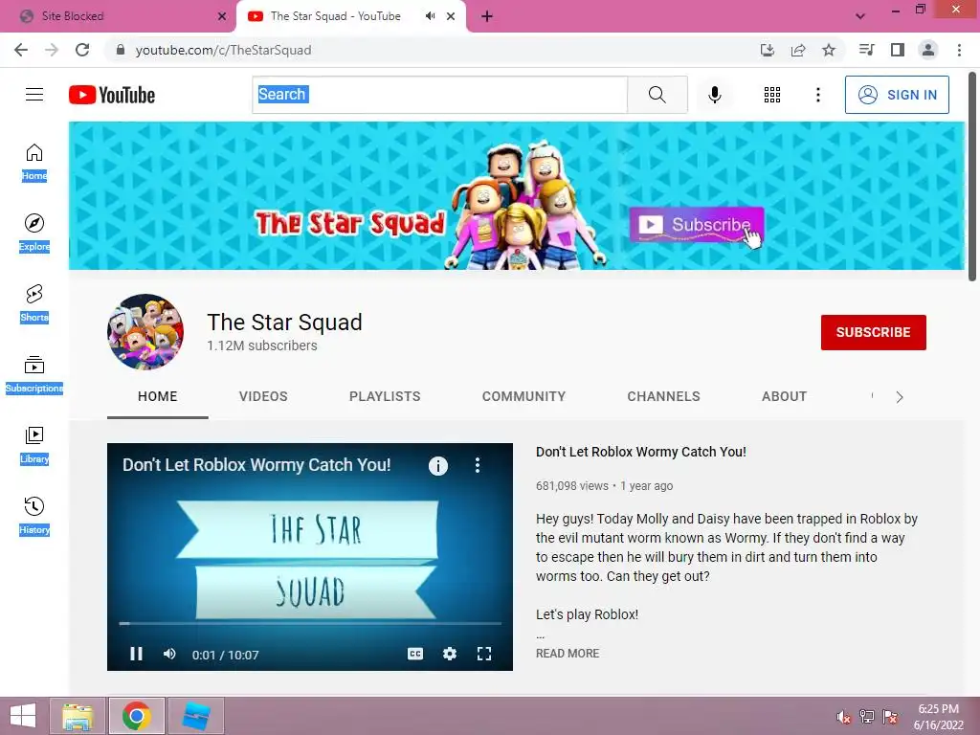Switch to the COMMUNITY channel tab
The image size is (980, 735).
[523, 396]
